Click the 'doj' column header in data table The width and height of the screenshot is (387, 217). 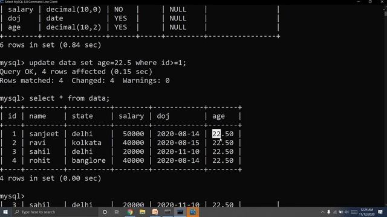(163, 116)
